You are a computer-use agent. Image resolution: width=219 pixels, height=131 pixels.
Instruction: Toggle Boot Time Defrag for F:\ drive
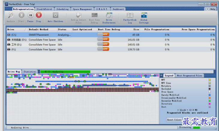pos(103,49)
